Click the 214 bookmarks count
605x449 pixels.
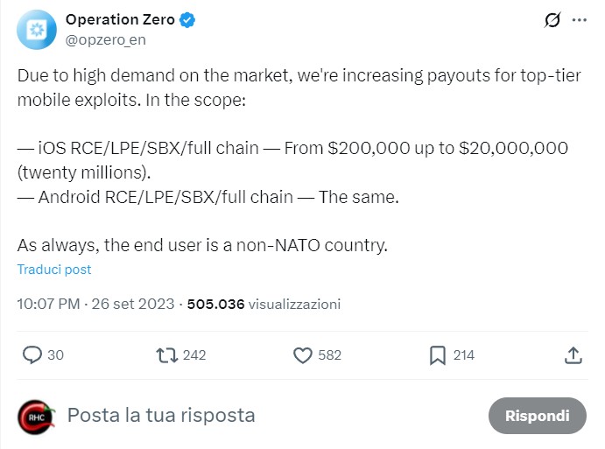(x=464, y=354)
